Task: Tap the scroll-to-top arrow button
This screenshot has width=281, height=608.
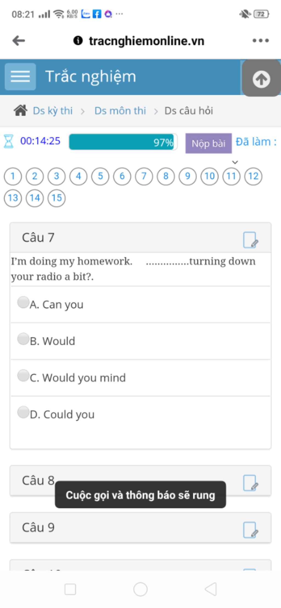Action: pos(261,79)
